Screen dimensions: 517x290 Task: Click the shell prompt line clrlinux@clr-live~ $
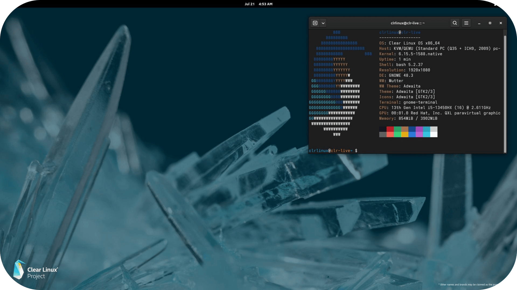[x=333, y=151]
